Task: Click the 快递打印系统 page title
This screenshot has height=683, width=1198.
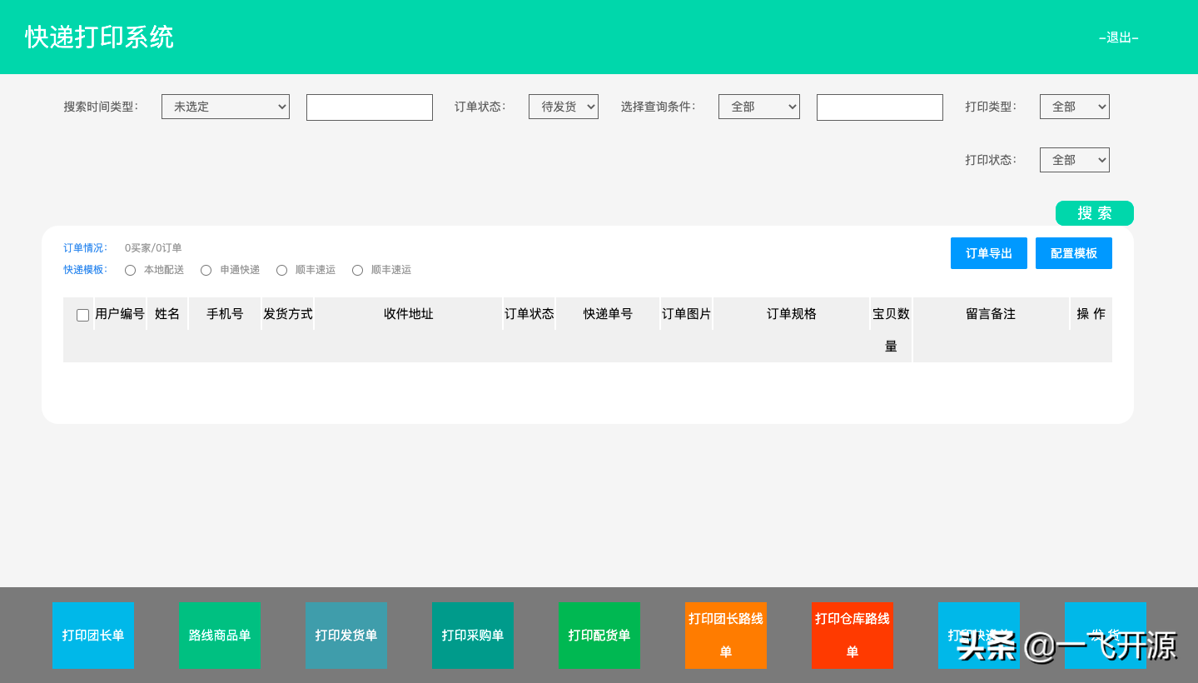Action: pyautogui.click(x=100, y=37)
